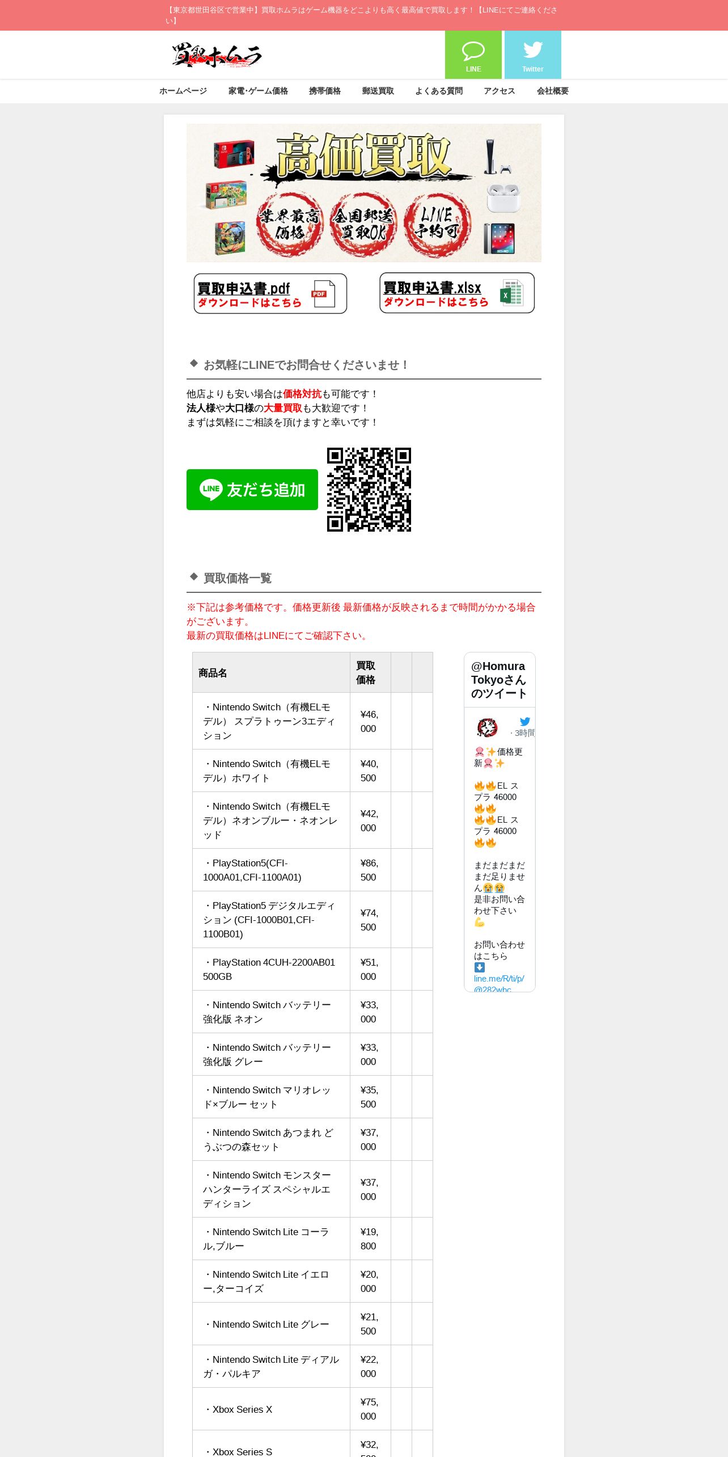Click ¥46,000 price cell

click(x=370, y=721)
